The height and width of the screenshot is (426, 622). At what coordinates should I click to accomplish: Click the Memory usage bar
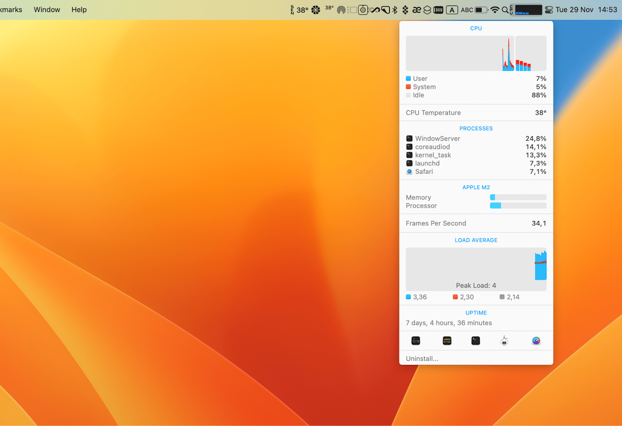(518, 197)
